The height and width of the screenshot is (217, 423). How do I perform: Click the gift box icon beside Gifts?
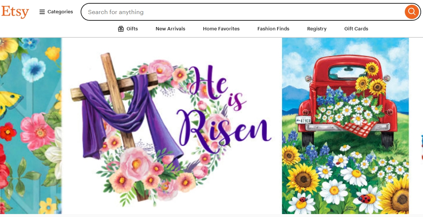[121, 29]
